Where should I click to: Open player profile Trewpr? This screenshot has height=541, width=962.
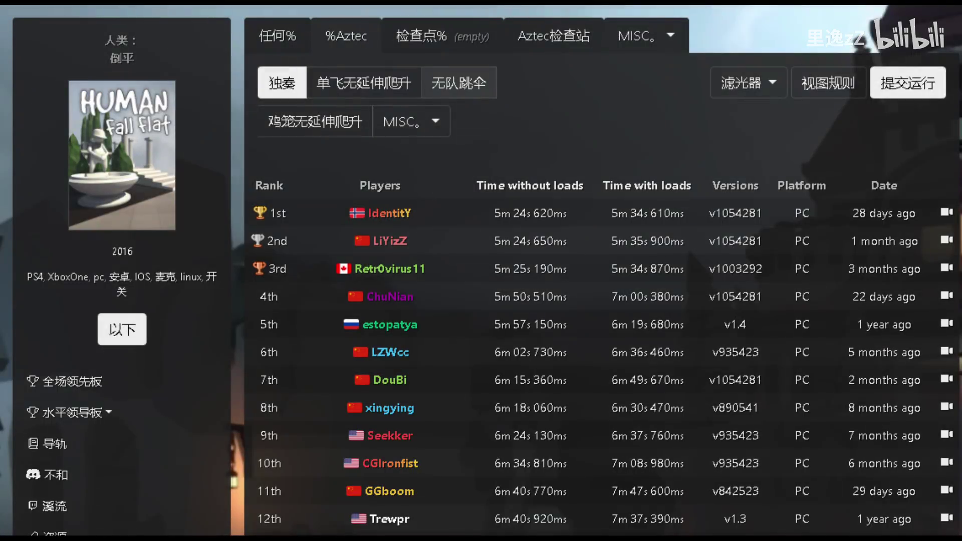point(389,519)
